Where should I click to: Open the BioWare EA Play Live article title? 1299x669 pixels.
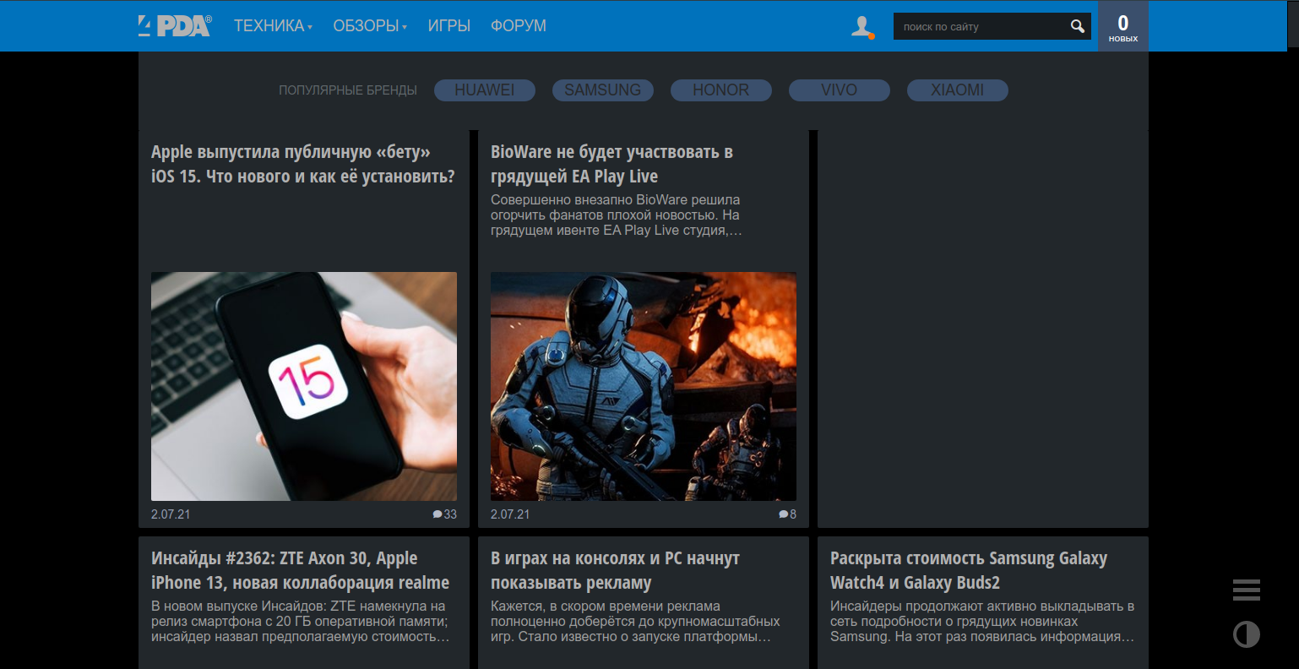pos(611,164)
